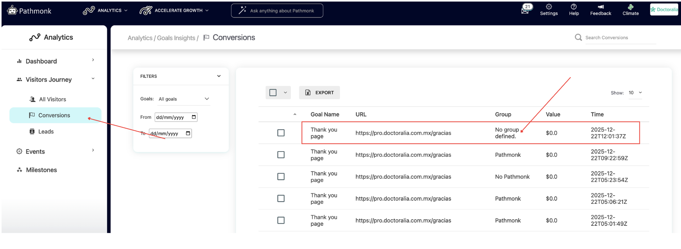Open the mail inbox with 21 badge
This screenshot has height=249, width=681.
(526, 9)
